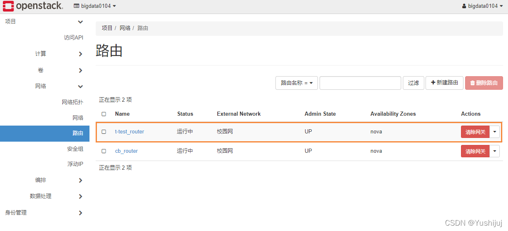Screen dimensions: 508x231
Task: Open 安全组 in the sidebar
Action: pos(75,149)
